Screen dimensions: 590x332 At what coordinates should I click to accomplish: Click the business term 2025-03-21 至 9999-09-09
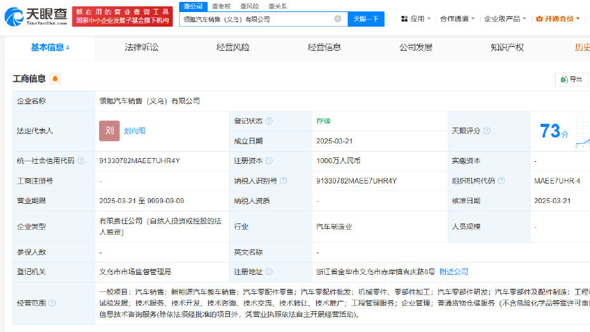tap(142, 201)
